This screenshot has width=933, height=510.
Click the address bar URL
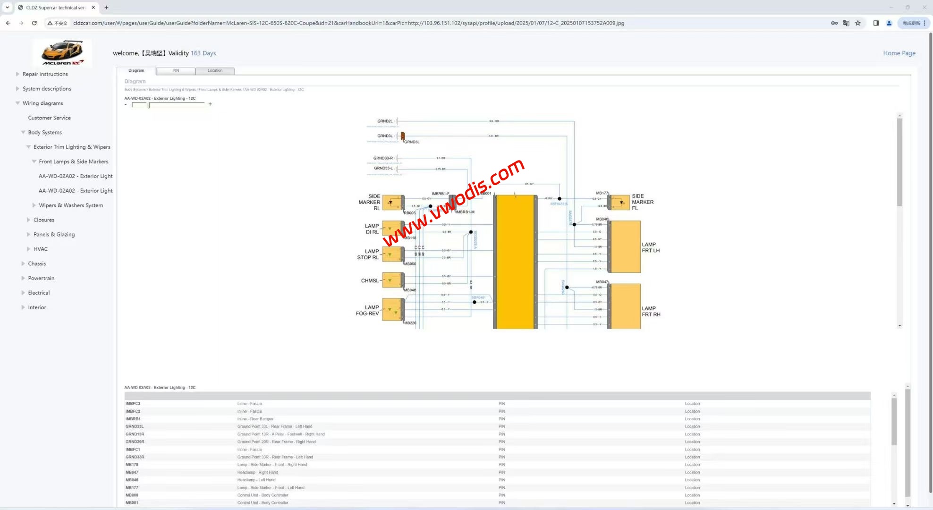coord(348,23)
